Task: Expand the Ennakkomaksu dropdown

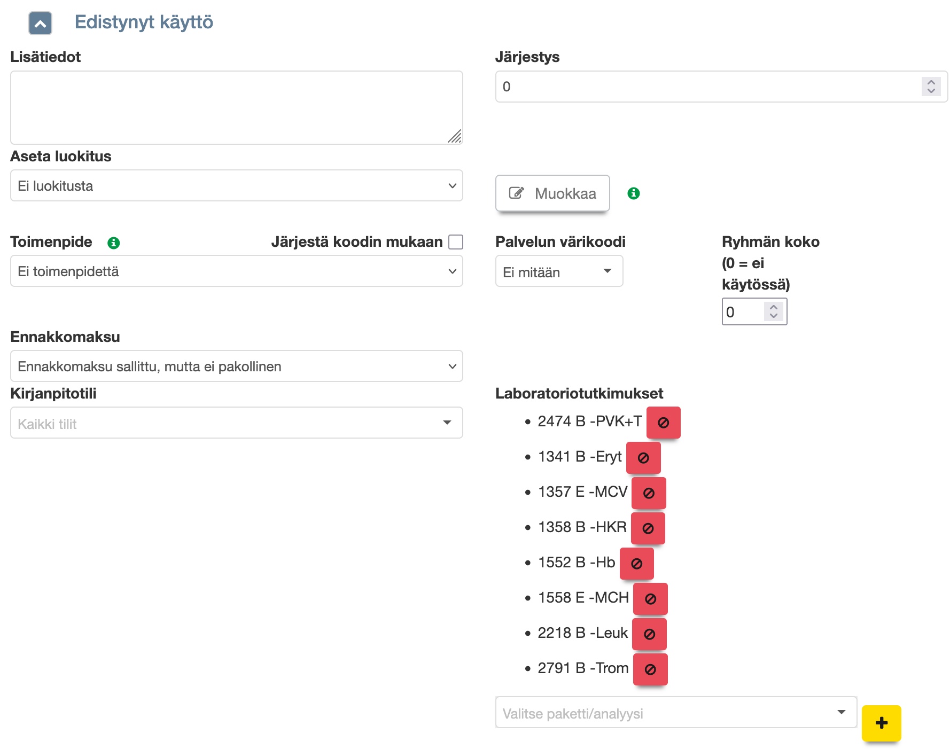Action: [x=236, y=366]
